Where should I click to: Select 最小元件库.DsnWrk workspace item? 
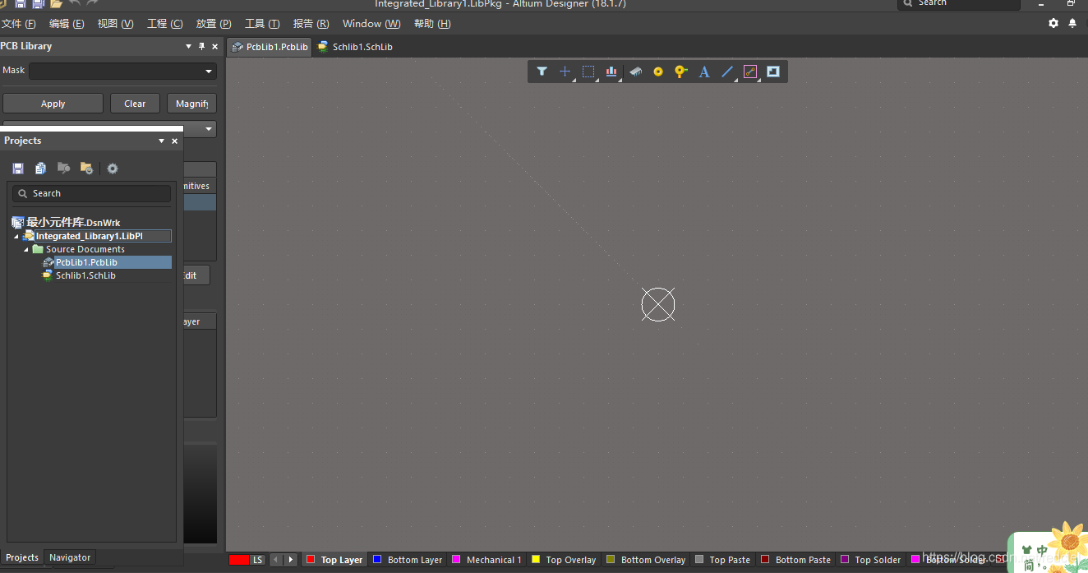pos(67,223)
